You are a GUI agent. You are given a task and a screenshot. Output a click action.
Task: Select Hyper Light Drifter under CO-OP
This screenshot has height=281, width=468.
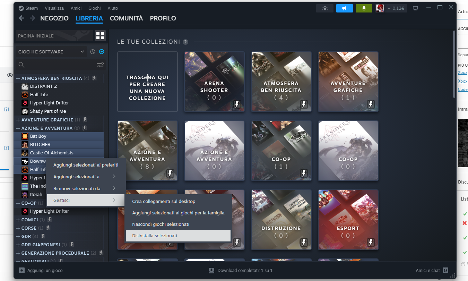tap(50, 211)
